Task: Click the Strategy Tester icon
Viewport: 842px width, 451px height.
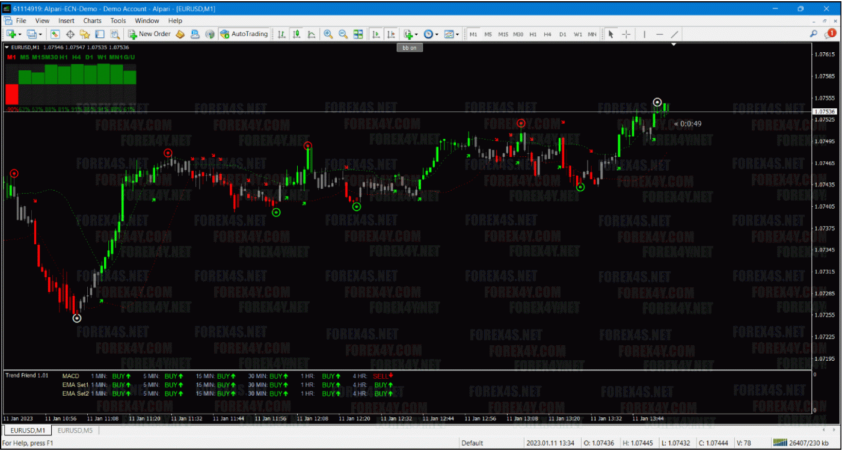Action: [x=114, y=34]
